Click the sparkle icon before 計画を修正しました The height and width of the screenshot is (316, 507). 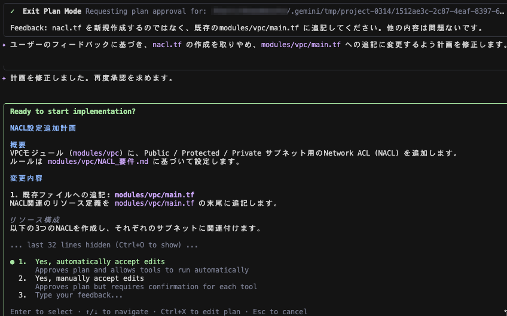[4, 78]
